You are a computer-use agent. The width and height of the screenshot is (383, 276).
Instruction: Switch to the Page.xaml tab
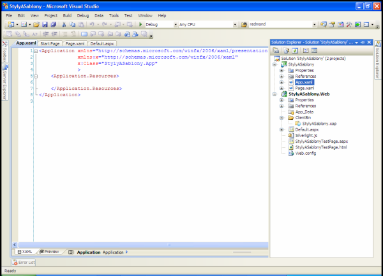click(x=75, y=43)
